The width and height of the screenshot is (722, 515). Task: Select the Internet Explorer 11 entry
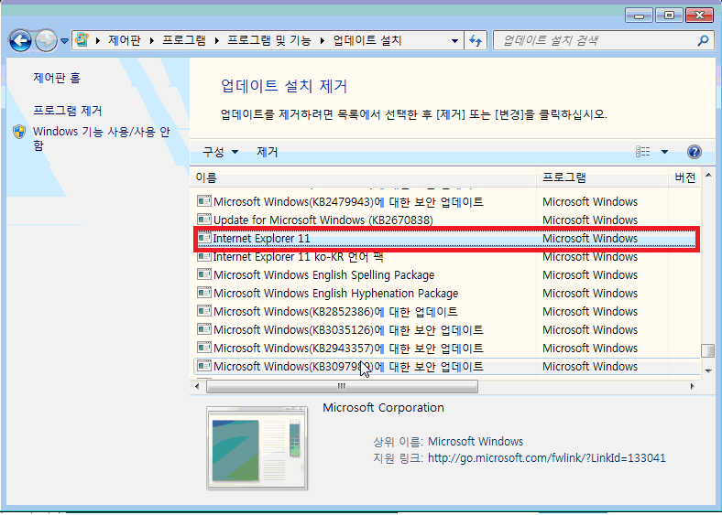tap(445, 239)
